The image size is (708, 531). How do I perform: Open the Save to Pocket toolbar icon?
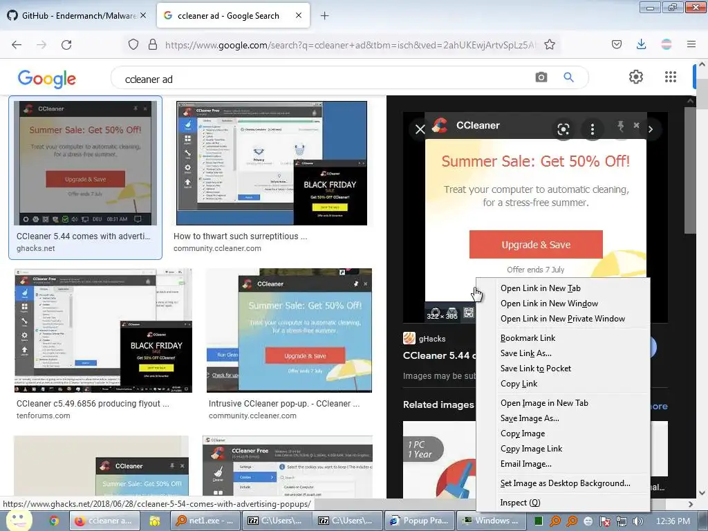(x=617, y=45)
